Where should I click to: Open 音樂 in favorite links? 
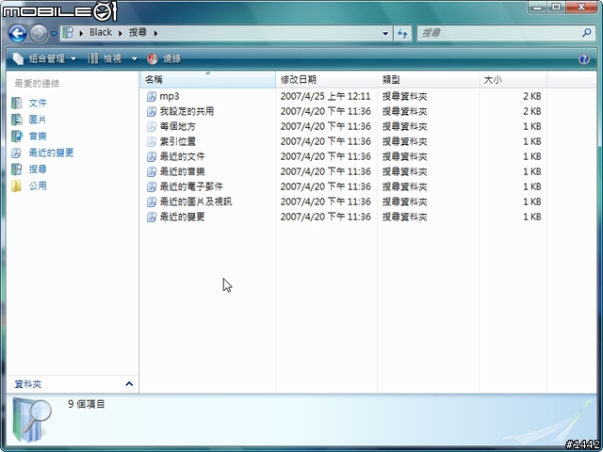(38, 136)
